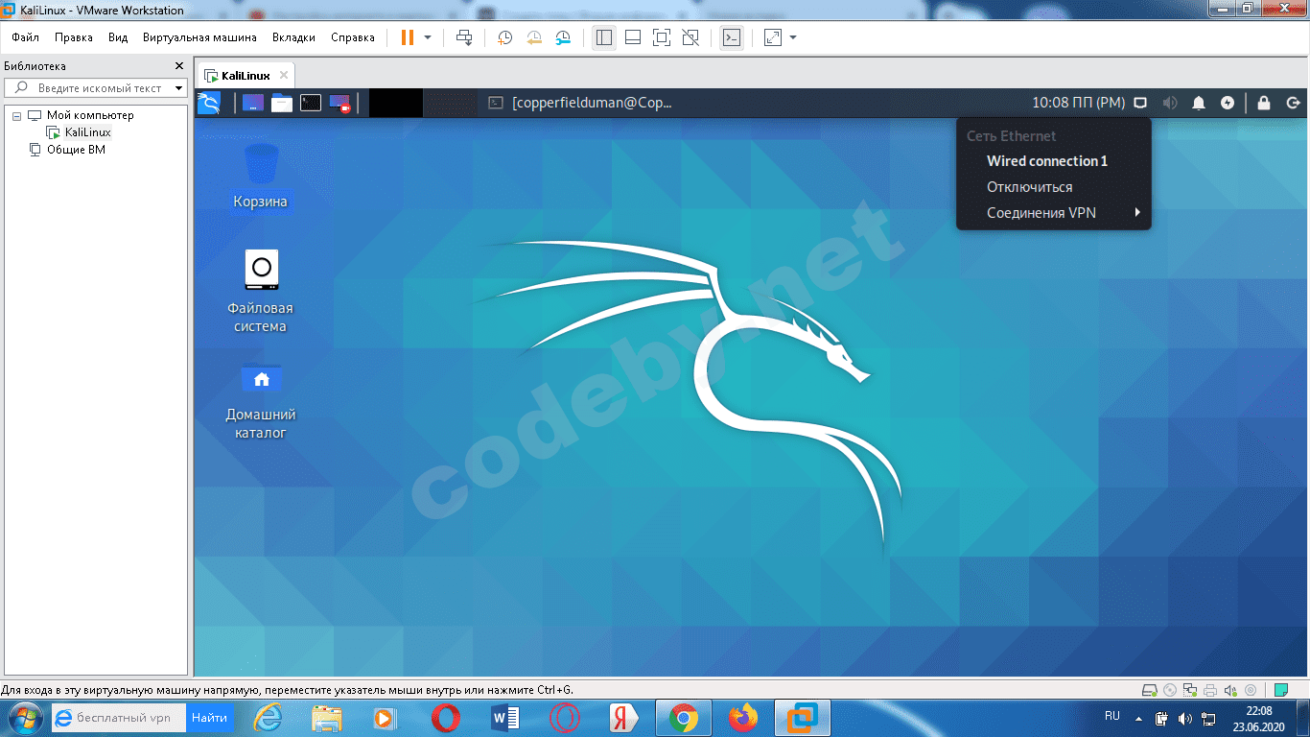The image size is (1310, 737).
Task: Open the Виртуальная машина menu
Action: [x=199, y=37]
